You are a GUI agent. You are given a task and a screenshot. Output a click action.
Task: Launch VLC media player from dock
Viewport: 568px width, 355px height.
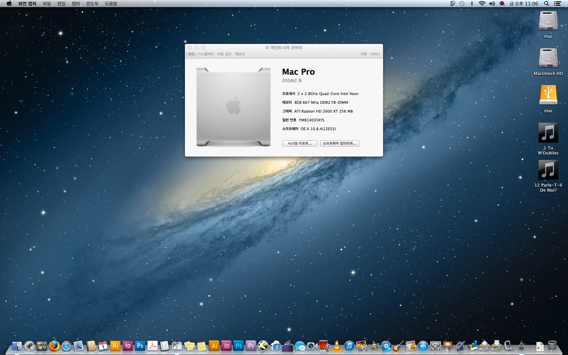point(337,346)
